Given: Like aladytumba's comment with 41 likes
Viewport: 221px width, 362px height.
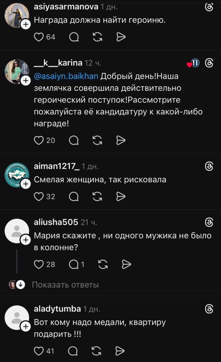Looking at the screenshot, I should [39, 351].
